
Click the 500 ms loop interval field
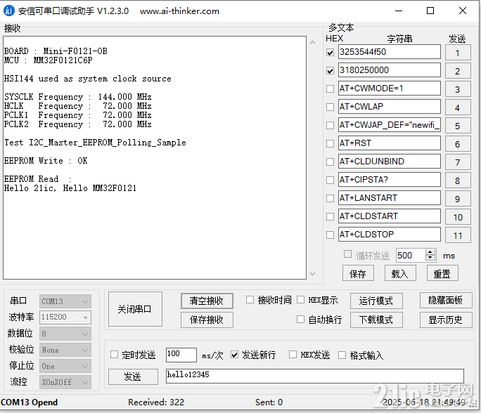coord(411,255)
